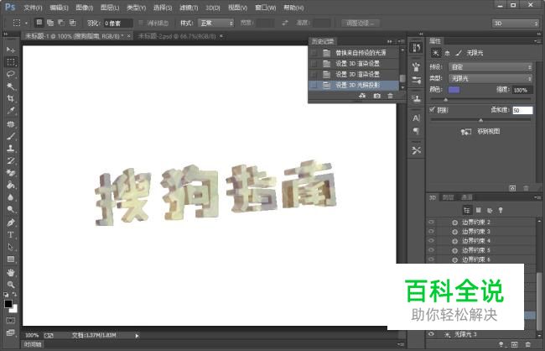Open the 3D panel flyout menu
This screenshot has height=351, width=545.
tap(537, 197)
